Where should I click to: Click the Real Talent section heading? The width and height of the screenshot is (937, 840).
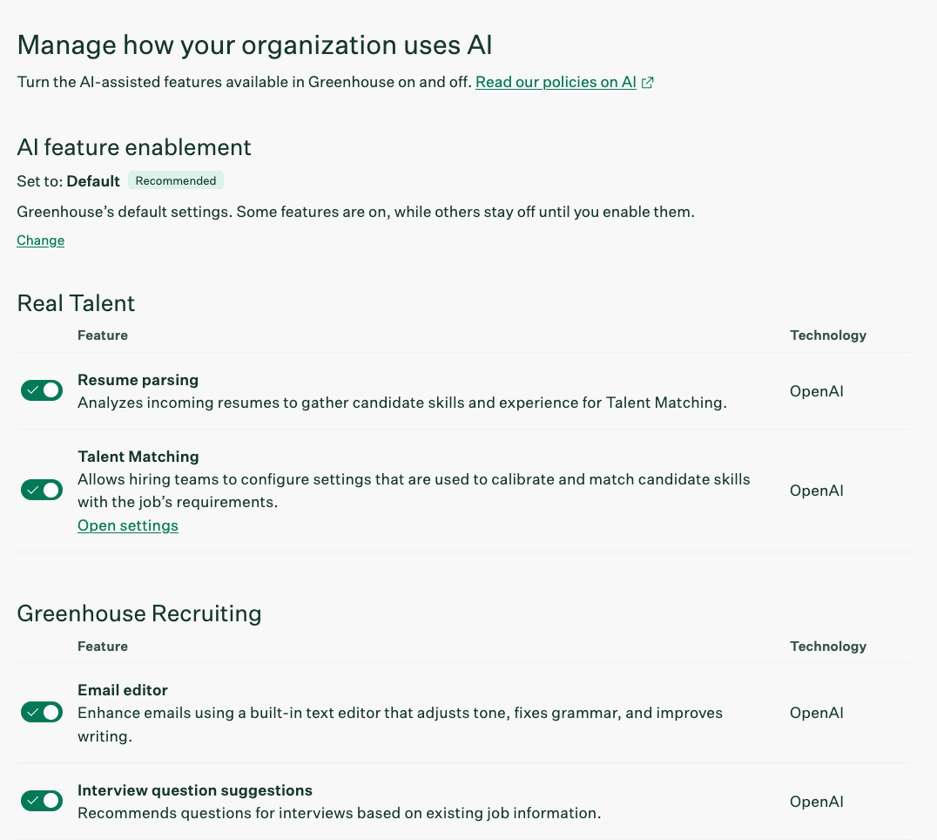tap(77, 303)
